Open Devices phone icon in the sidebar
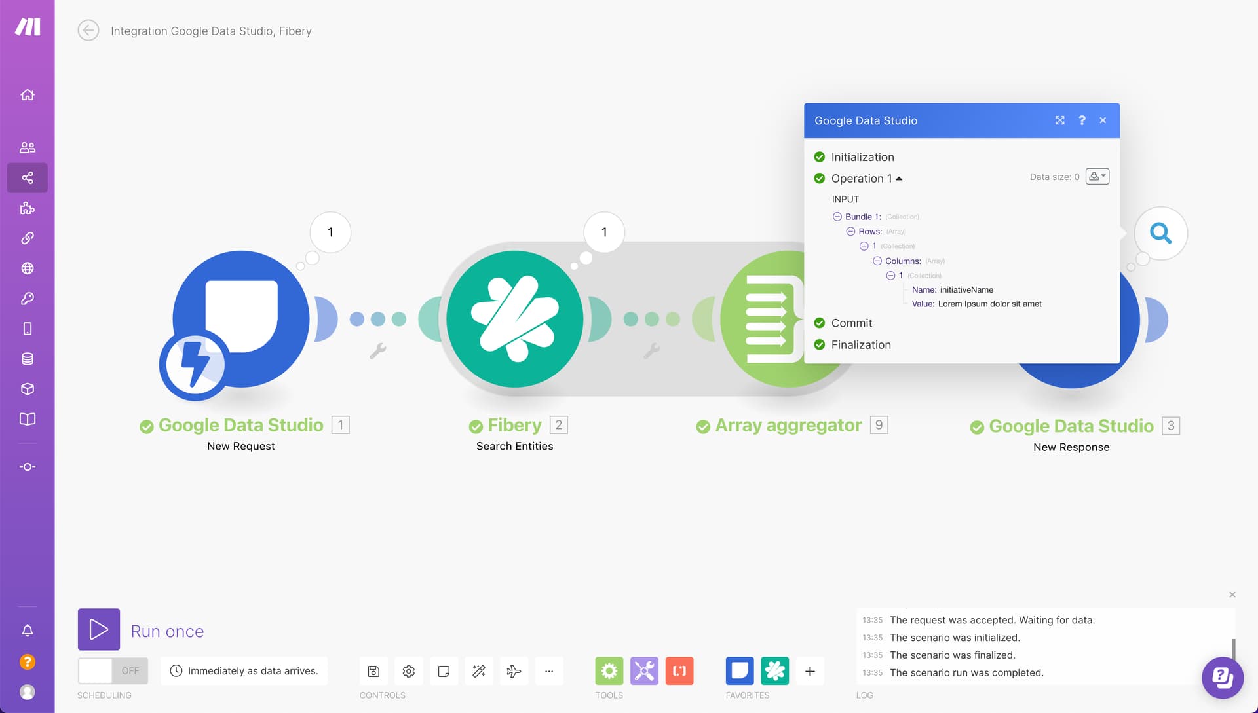The height and width of the screenshot is (713, 1258). tap(28, 329)
